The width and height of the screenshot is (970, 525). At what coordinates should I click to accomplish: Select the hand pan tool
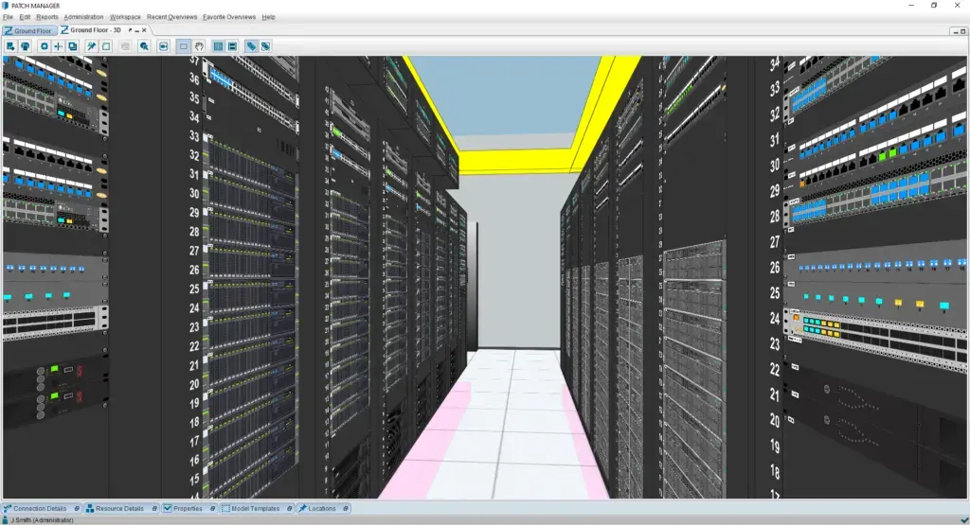pyautogui.click(x=199, y=45)
